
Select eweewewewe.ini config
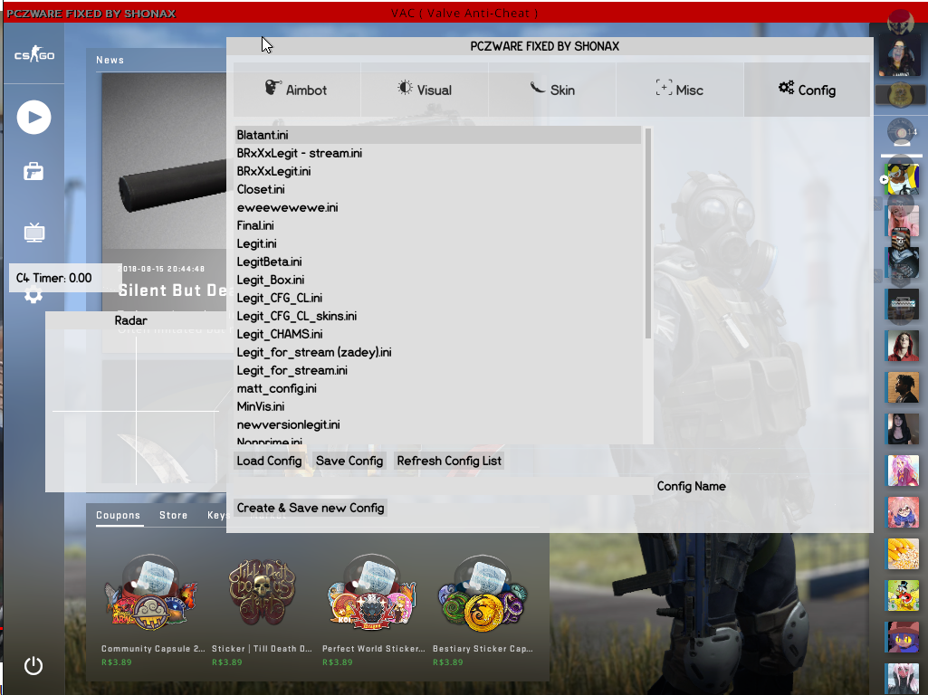(x=438, y=207)
